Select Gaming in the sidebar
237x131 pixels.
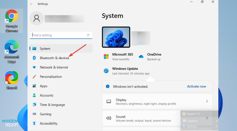point(46,114)
